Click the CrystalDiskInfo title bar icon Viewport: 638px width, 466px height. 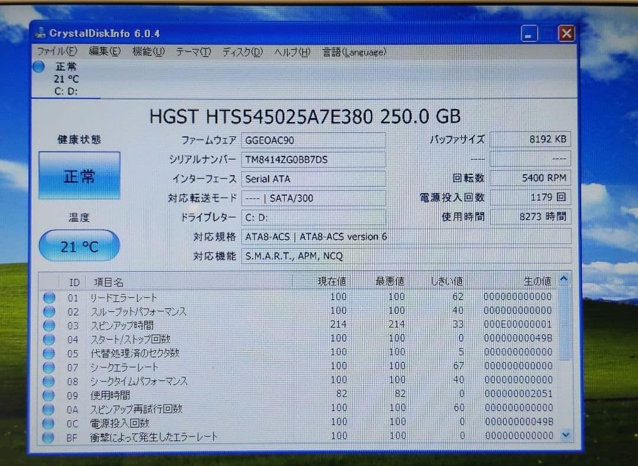(40, 32)
